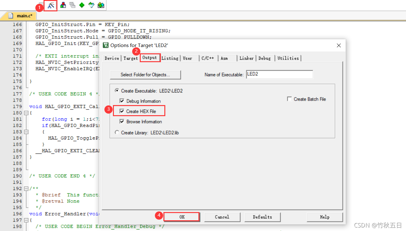Collapse the code fold at line 180
Viewport: 406px width, 231px height.
point(26,113)
